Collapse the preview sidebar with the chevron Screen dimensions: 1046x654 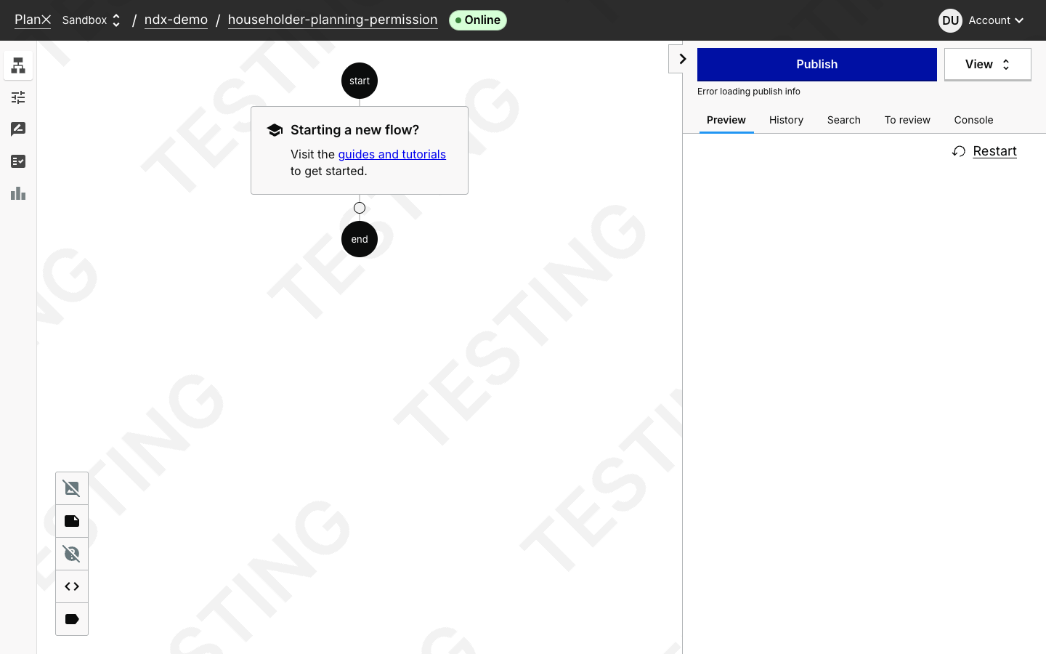[681, 58]
